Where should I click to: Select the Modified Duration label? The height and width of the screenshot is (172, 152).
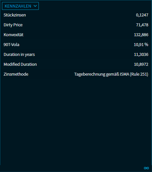point(20,64)
